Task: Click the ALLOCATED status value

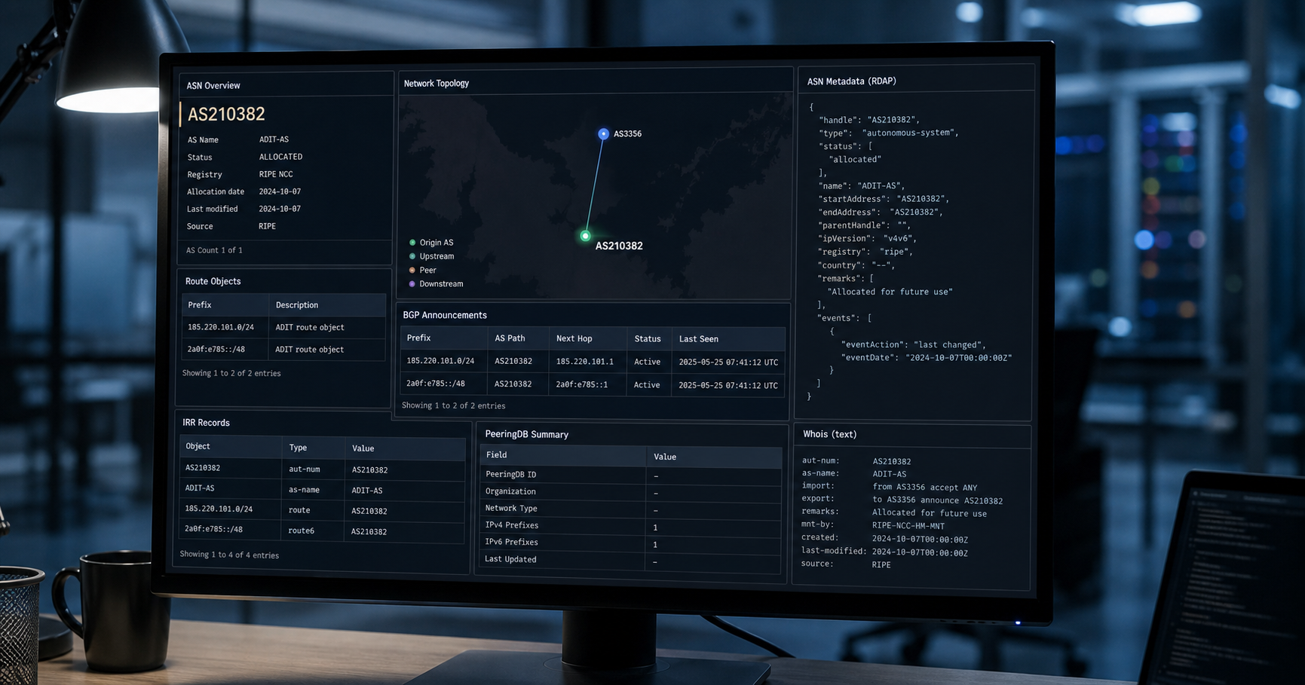Action: coord(280,157)
